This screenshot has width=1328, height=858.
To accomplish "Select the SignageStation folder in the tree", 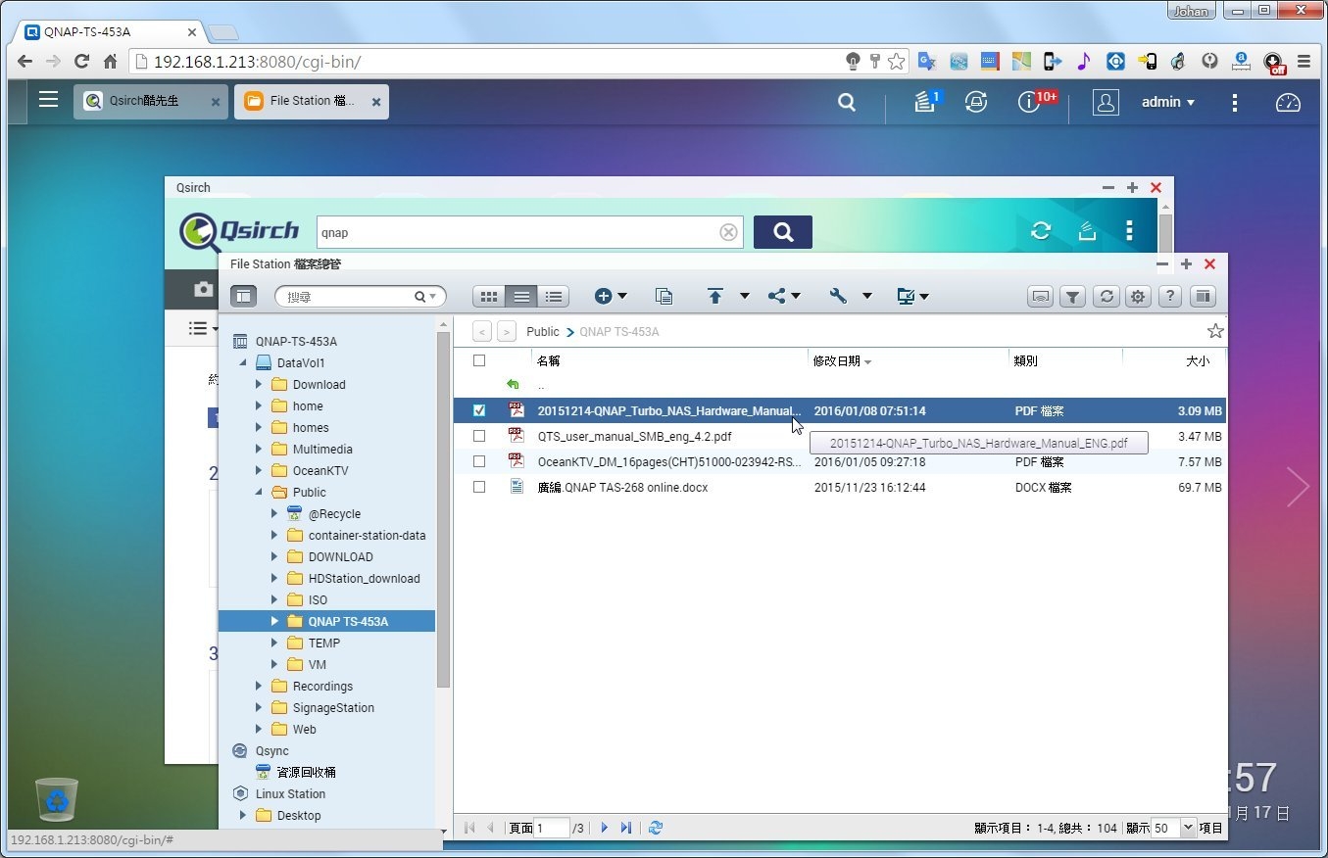I will [333, 707].
